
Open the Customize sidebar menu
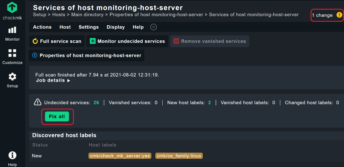pyautogui.click(x=12, y=57)
